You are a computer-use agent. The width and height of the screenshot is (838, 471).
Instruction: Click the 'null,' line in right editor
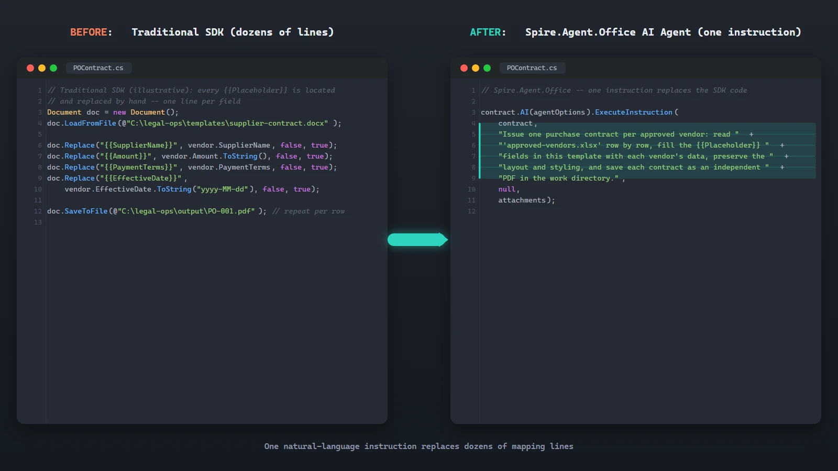[x=509, y=189]
